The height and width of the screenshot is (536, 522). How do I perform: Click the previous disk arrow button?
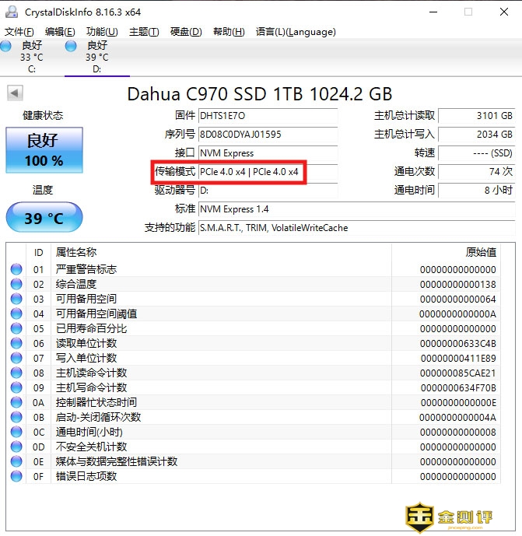[15, 94]
